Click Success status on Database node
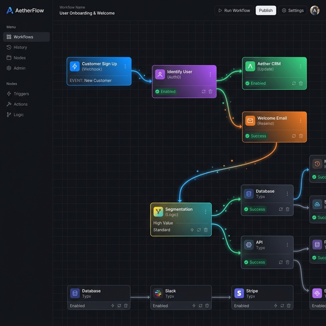The image size is (326, 326). [255, 209]
